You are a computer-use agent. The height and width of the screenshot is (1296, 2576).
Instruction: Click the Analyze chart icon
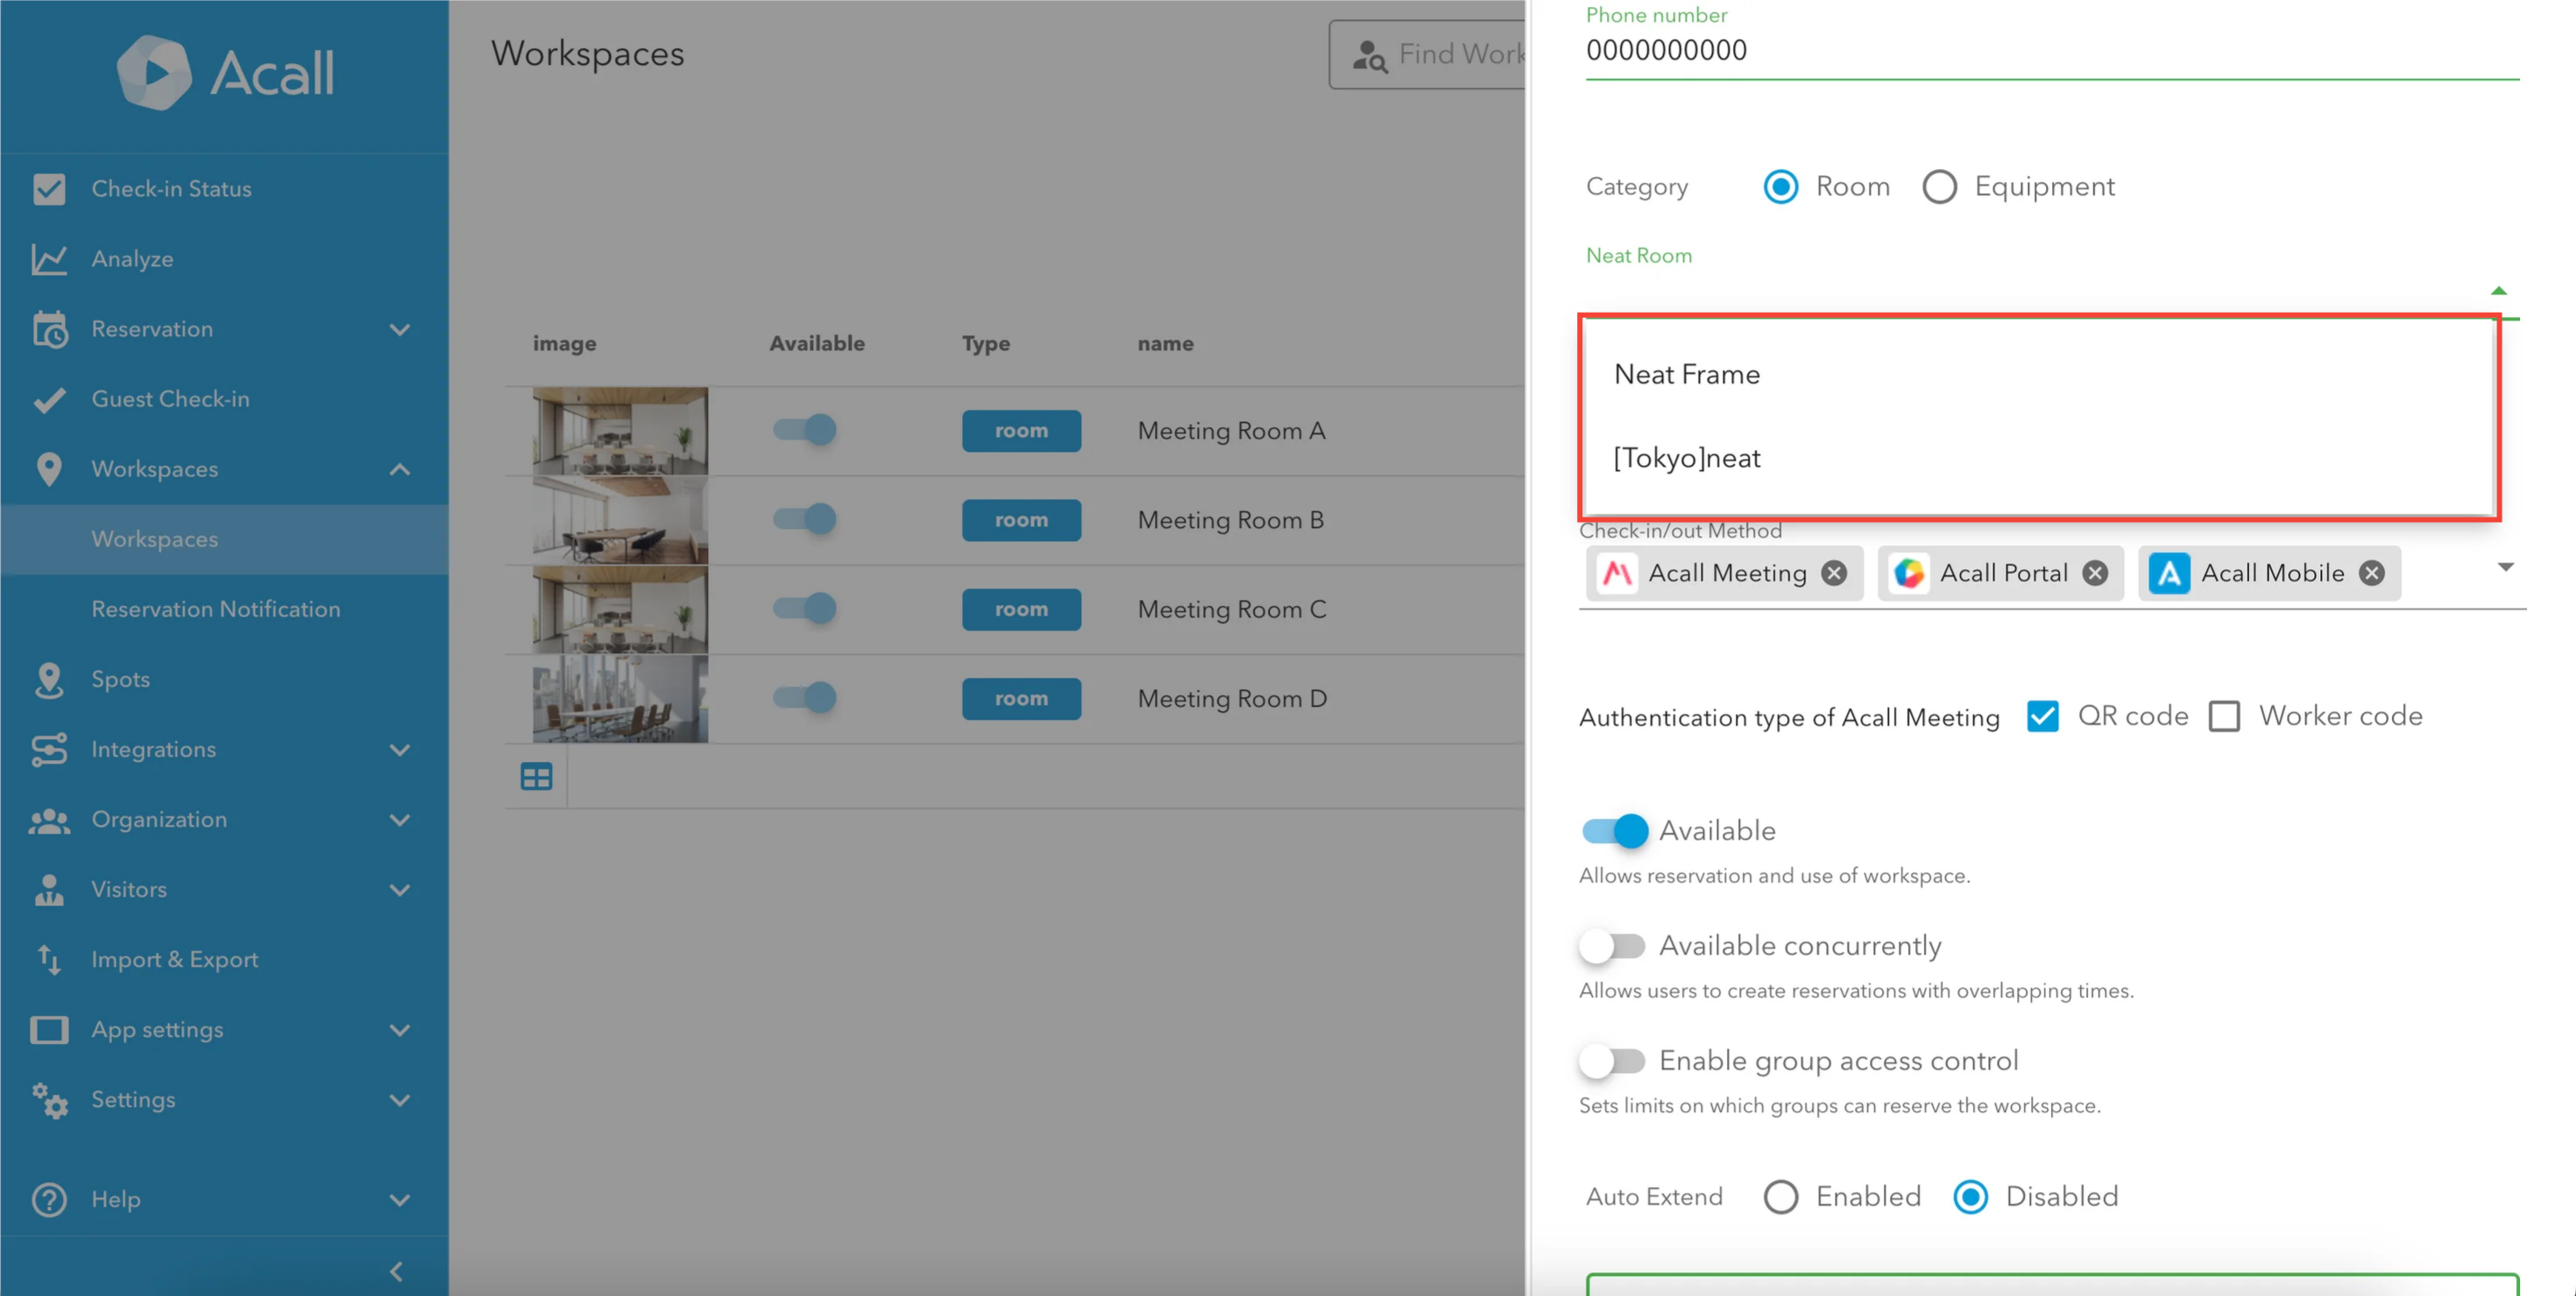tap(49, 259)
